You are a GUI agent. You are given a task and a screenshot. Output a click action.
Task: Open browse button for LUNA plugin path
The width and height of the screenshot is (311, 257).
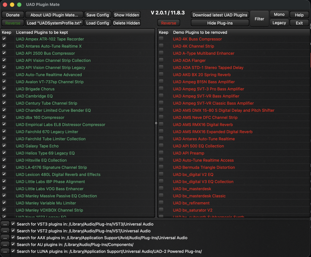(x=5, y=251)
